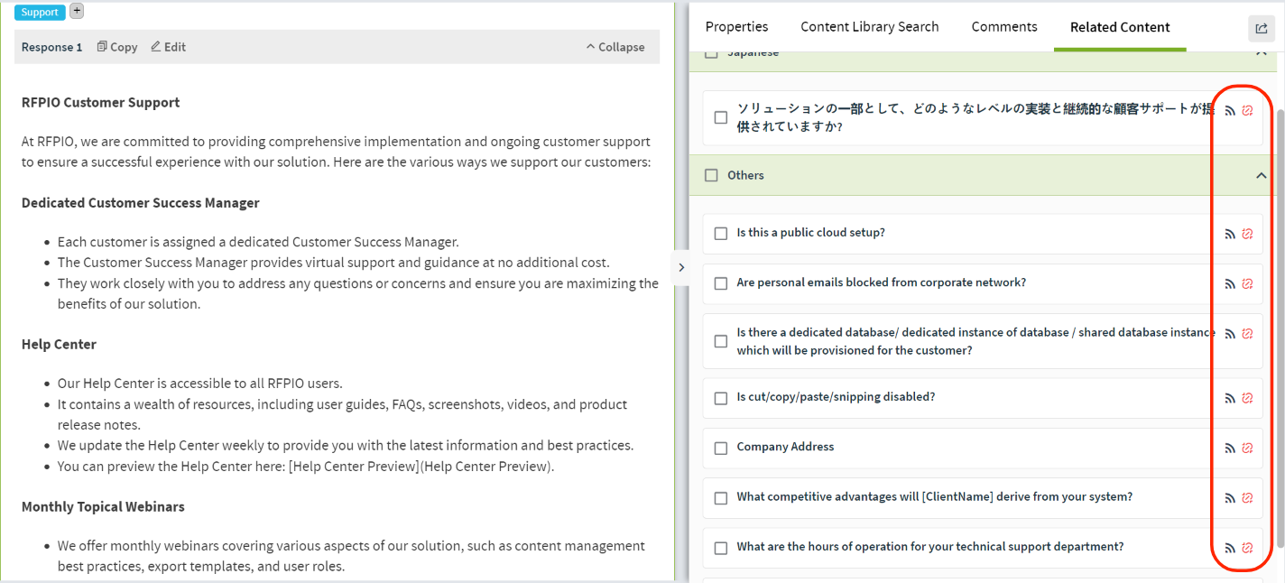Click the arrow handle on the divider between the panels

681,267
